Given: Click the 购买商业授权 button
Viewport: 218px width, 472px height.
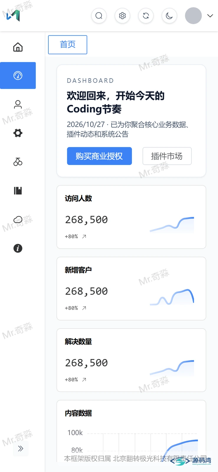Looking at the screenshot, I should tap(99, 156).
